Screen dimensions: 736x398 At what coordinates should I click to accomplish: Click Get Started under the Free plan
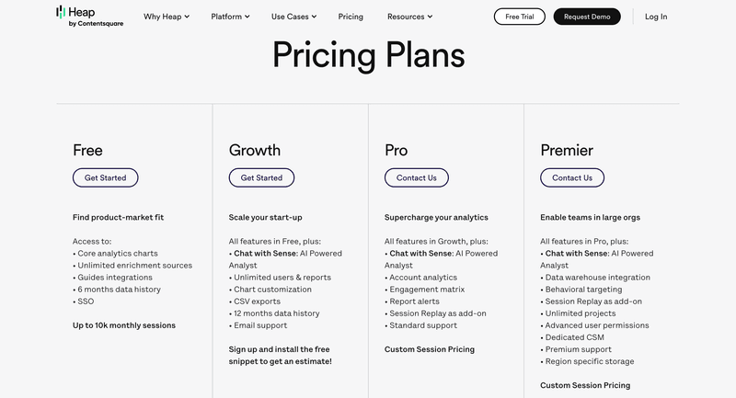pos(106,177)
